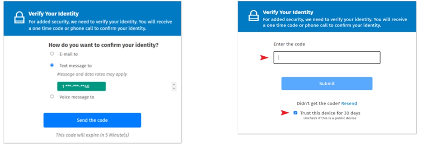This screenshot has height=144, width=426.
Task: Choose the Voice message to radio option
Action: (52, 97)
